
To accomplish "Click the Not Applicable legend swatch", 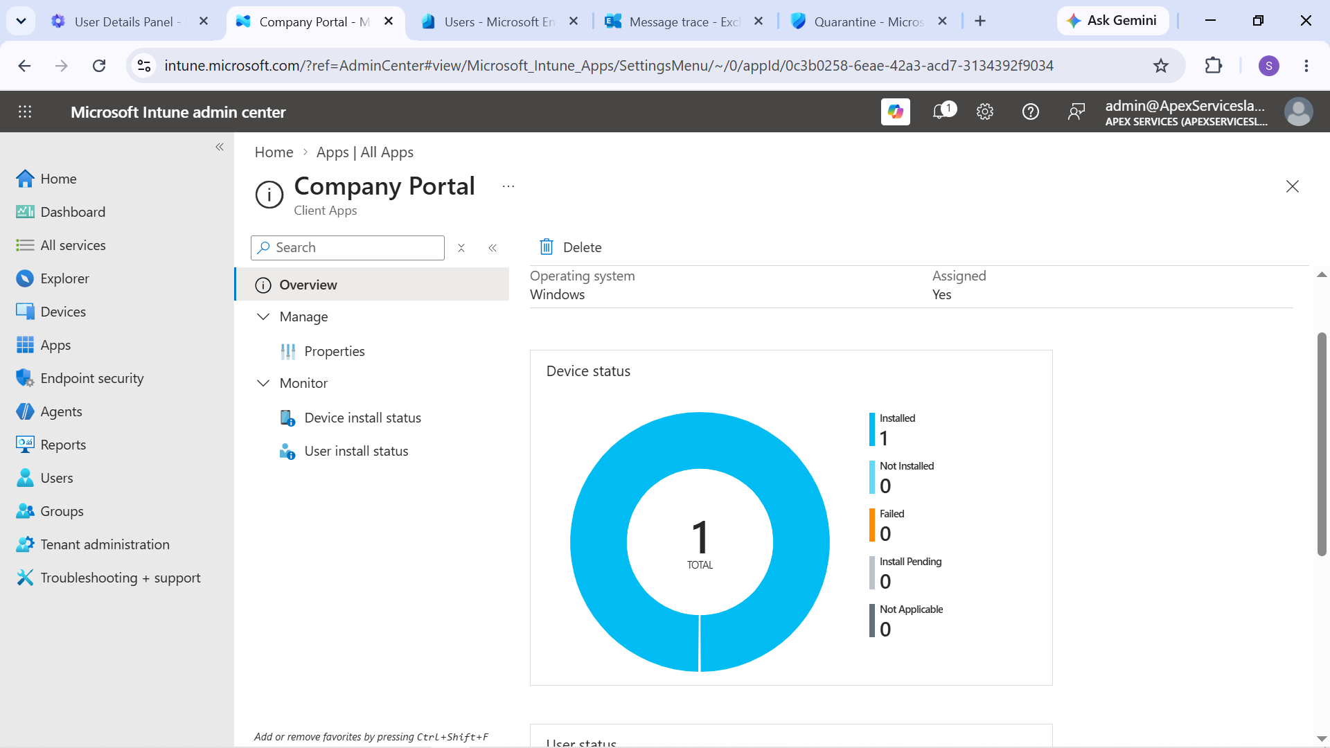I will click(872, 621).
